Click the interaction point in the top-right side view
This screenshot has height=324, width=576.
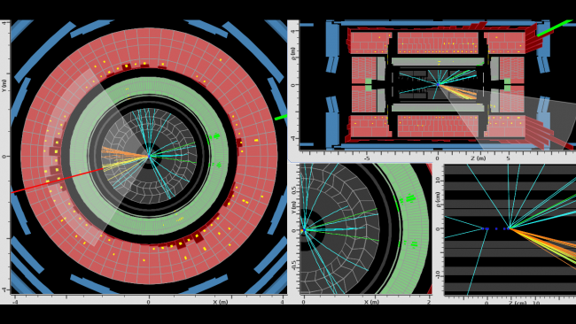tap(438, 84)
